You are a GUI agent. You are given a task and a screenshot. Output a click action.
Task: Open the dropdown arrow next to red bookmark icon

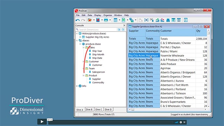click(102, 20)
